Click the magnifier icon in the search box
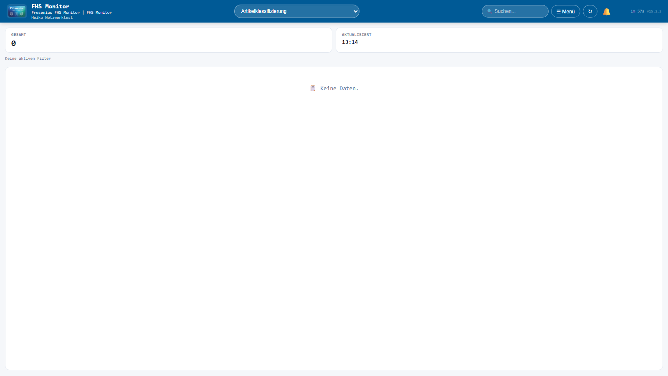The width and height of the screenshot is (668, 376). tap(489, 11)
